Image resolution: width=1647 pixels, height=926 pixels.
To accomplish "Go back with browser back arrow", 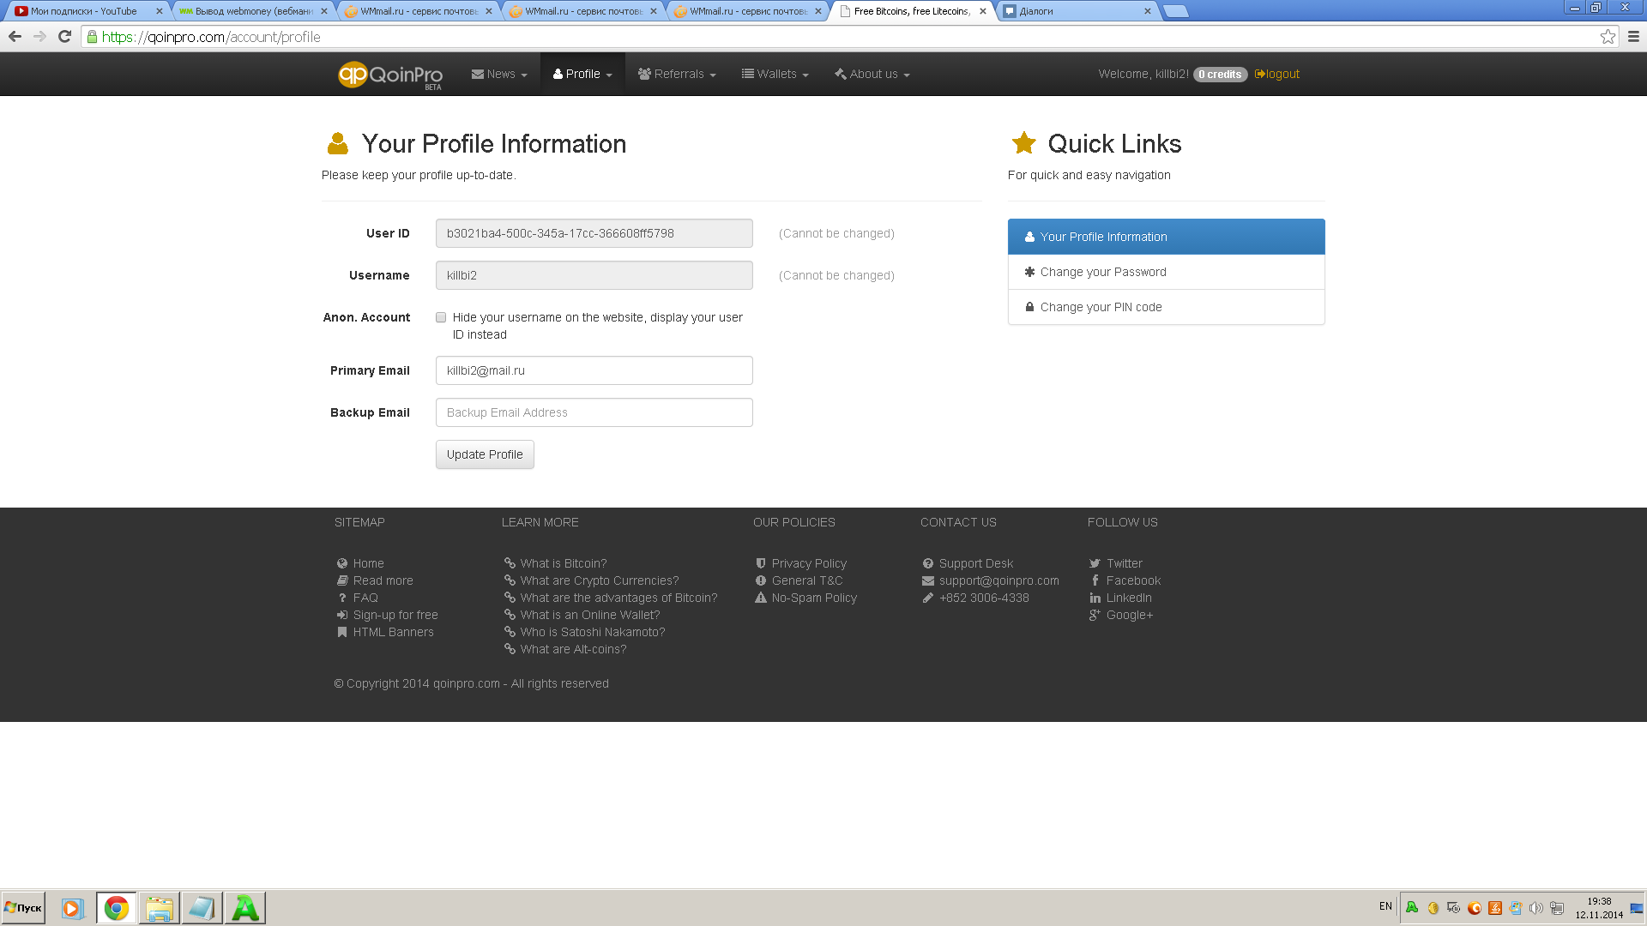I will click(x=15, y=37).
